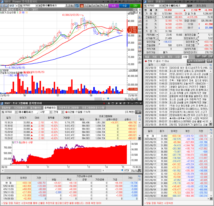Adjust the chart zoom slider below main chart

click(x=108, y=99)
